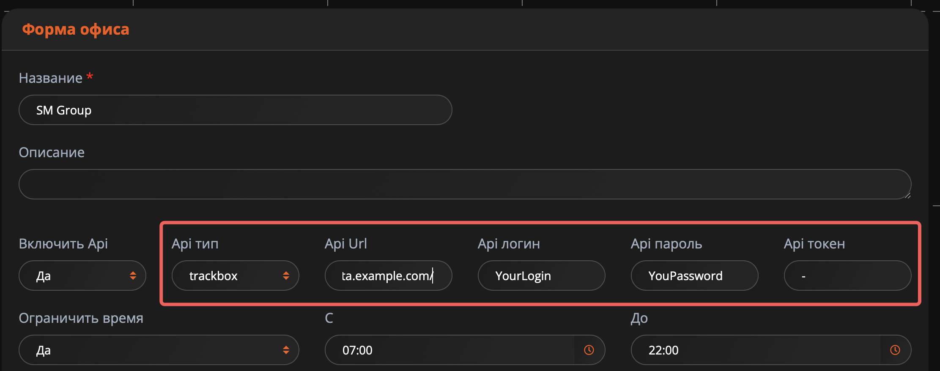Open the Ограничить время dropdown
This screenshot has height=371, width=940.
pyautogui.click(x=159, y=350)
